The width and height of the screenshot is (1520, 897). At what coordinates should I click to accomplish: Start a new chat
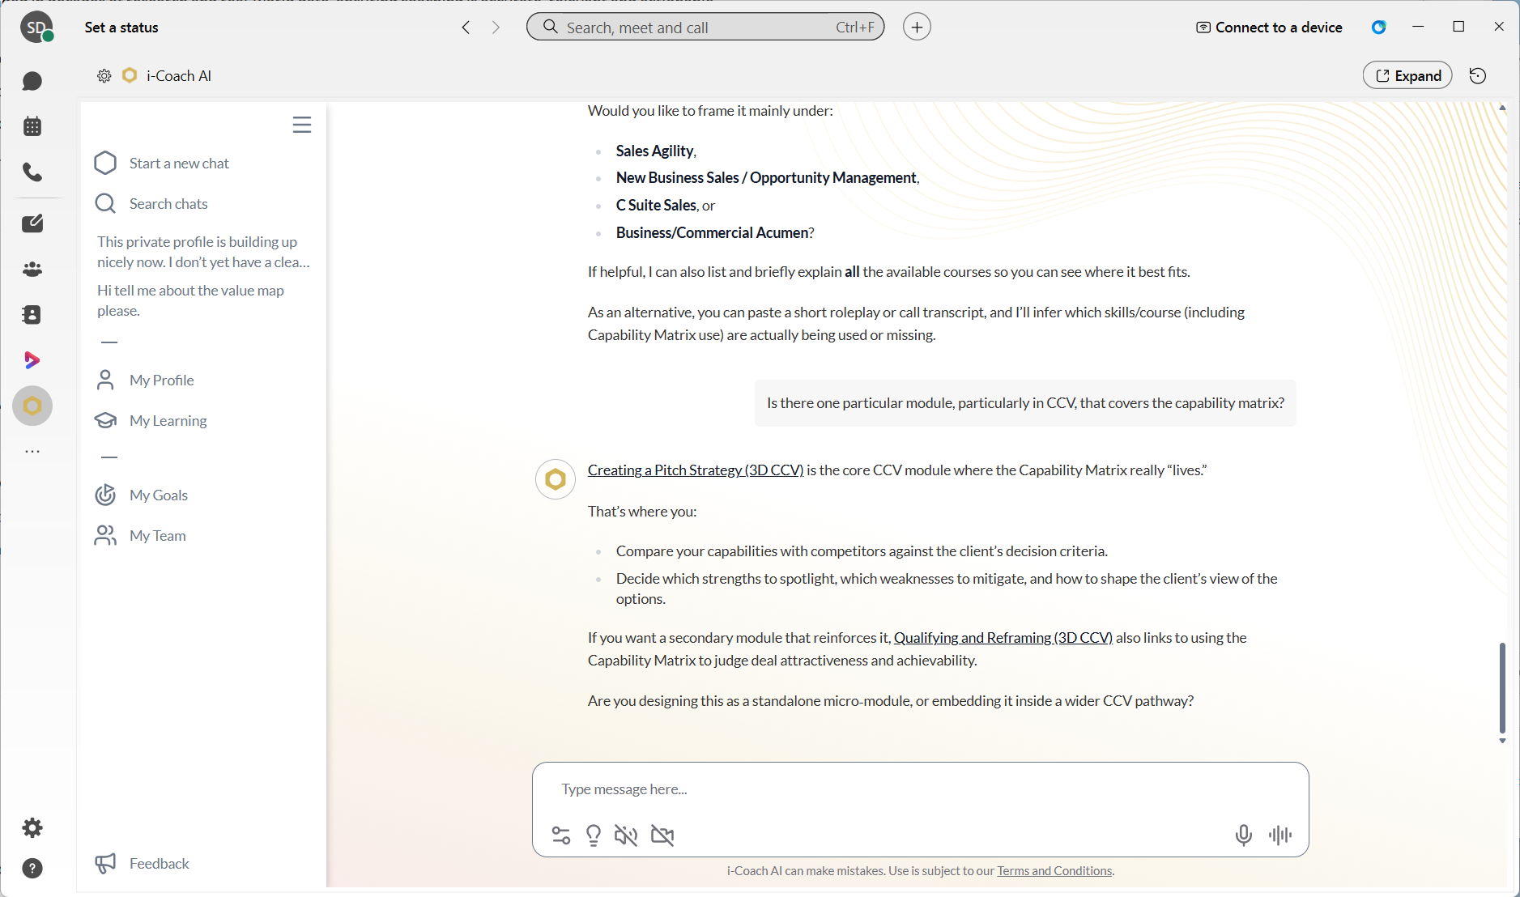tap(162, 164)
